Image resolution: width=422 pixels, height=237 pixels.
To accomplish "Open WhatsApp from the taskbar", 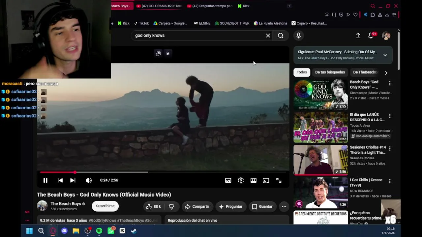I will pos(111,231).
